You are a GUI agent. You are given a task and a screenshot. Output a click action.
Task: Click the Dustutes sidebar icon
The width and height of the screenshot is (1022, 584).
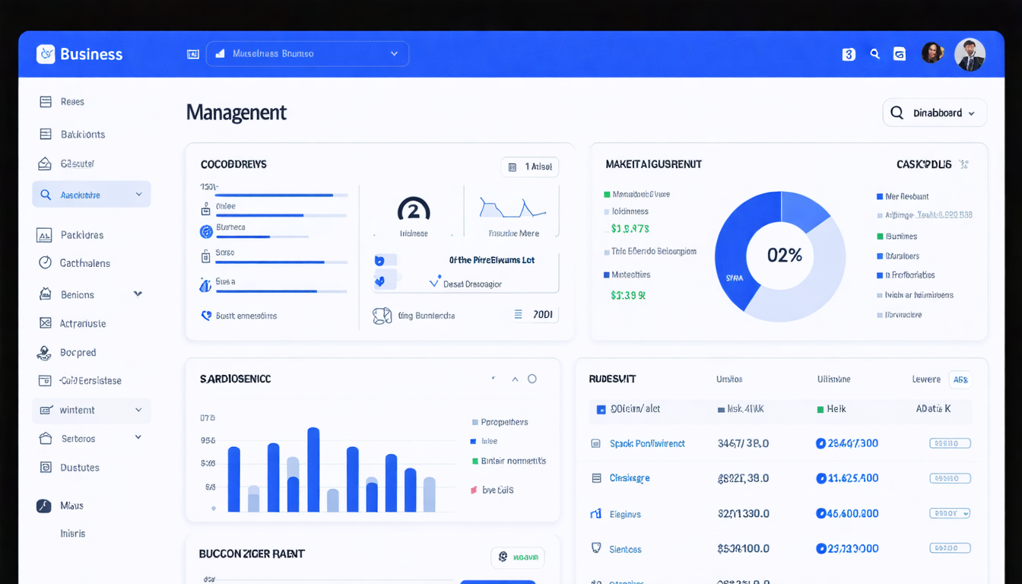point(46,468)
